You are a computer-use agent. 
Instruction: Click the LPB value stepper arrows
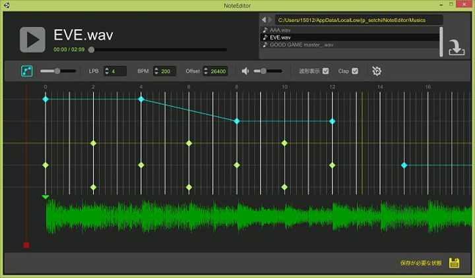(x=107, y=71)
